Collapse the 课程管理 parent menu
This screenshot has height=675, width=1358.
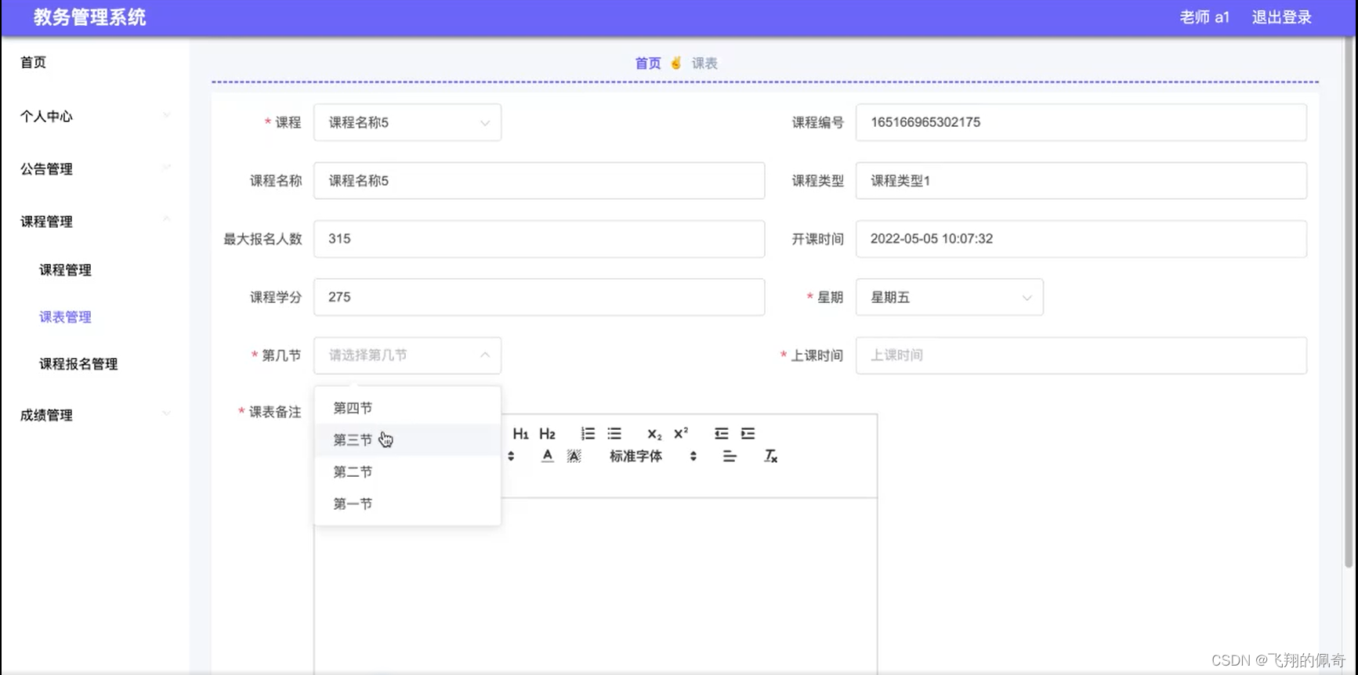click(95, 222)
